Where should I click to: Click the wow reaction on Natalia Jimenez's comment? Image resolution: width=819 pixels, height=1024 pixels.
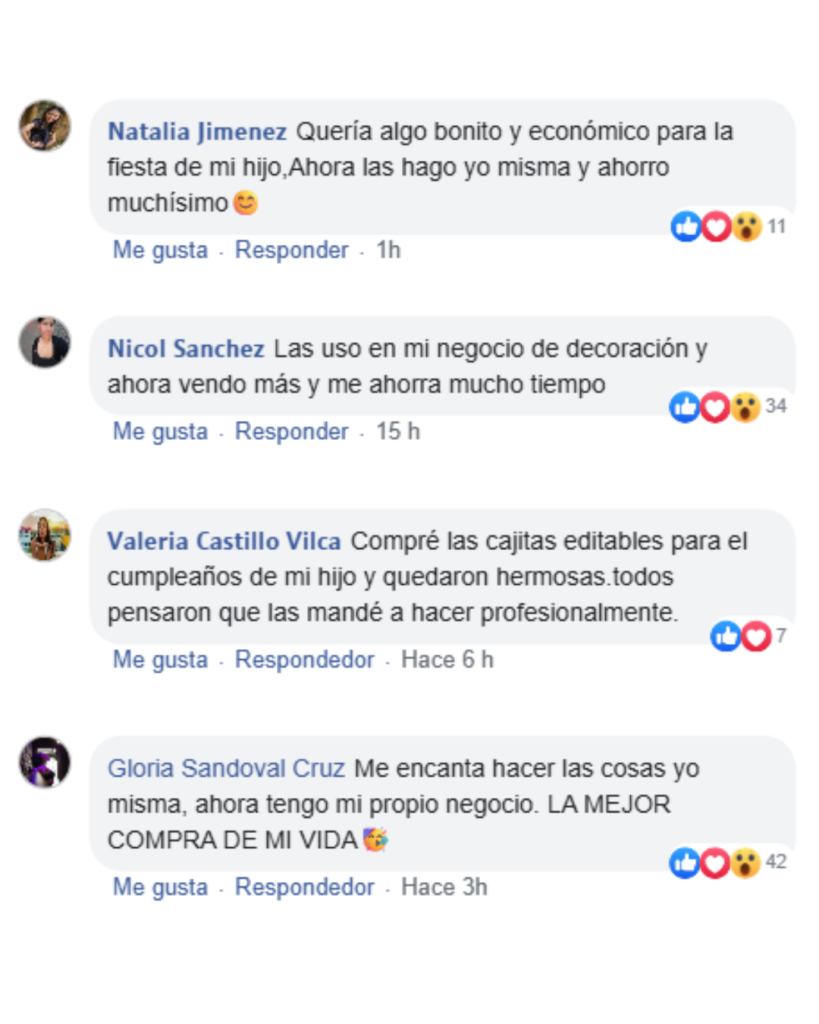747,226
